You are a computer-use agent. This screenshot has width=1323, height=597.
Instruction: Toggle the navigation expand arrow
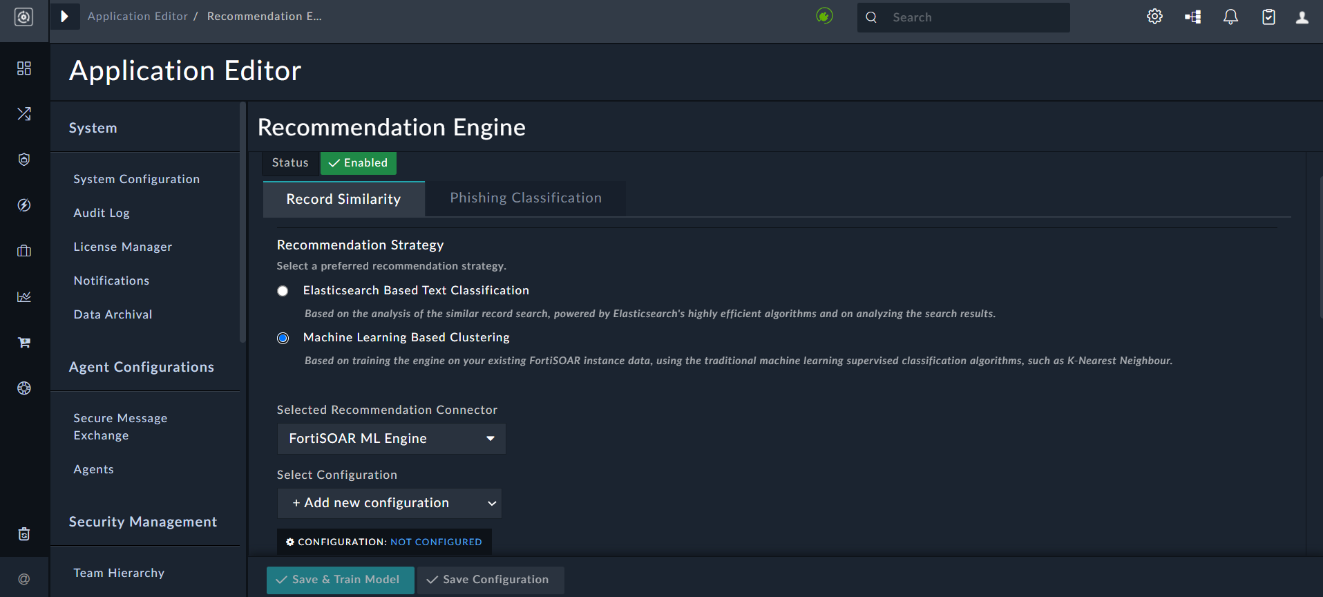[x=64, y=17]
